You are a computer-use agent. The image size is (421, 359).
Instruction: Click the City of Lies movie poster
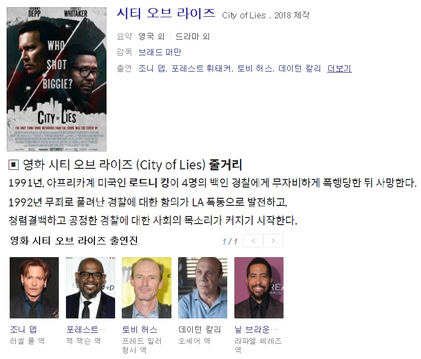pyautogui.click(x=56, y=80)
